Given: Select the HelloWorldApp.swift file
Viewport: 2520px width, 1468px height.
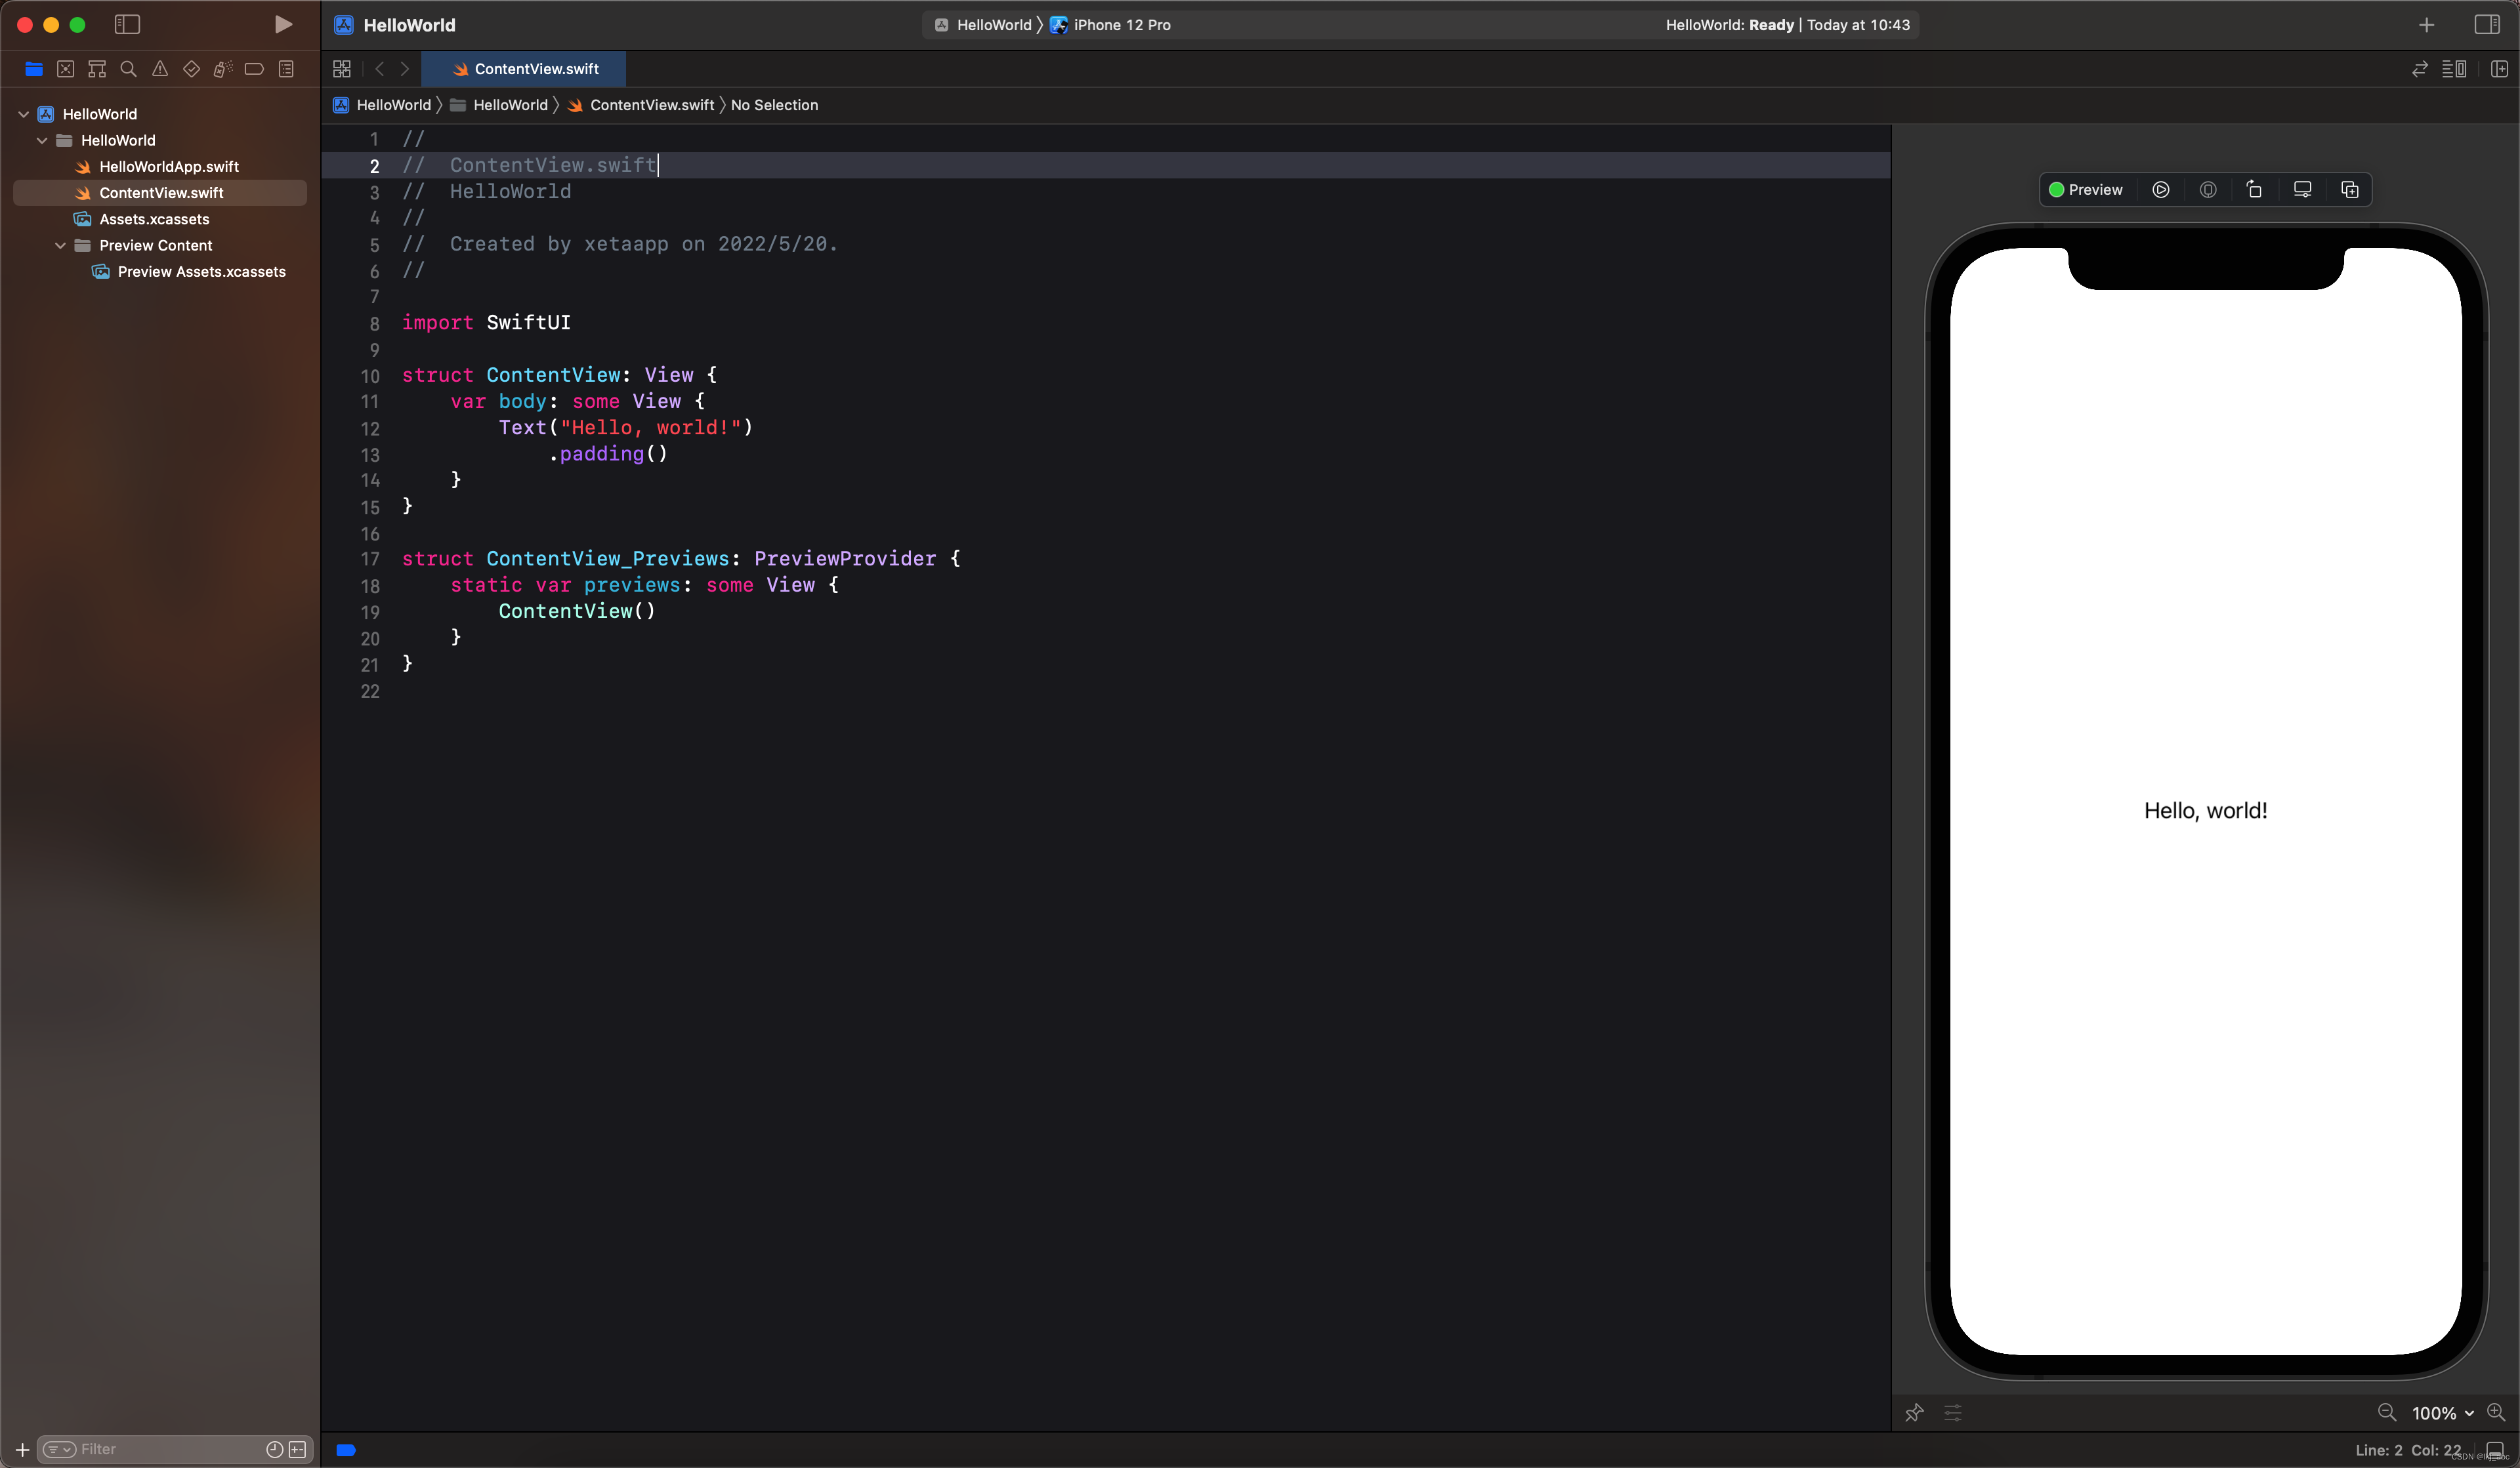Looking at the screenshot, I should coord(169,166).
